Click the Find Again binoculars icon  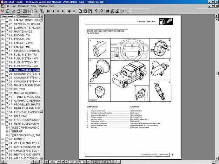pyautogui.click(x=112, y=11)
